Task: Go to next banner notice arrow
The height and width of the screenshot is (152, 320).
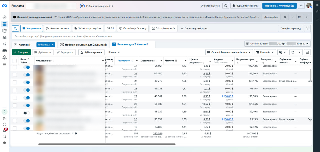Action: 306,17
